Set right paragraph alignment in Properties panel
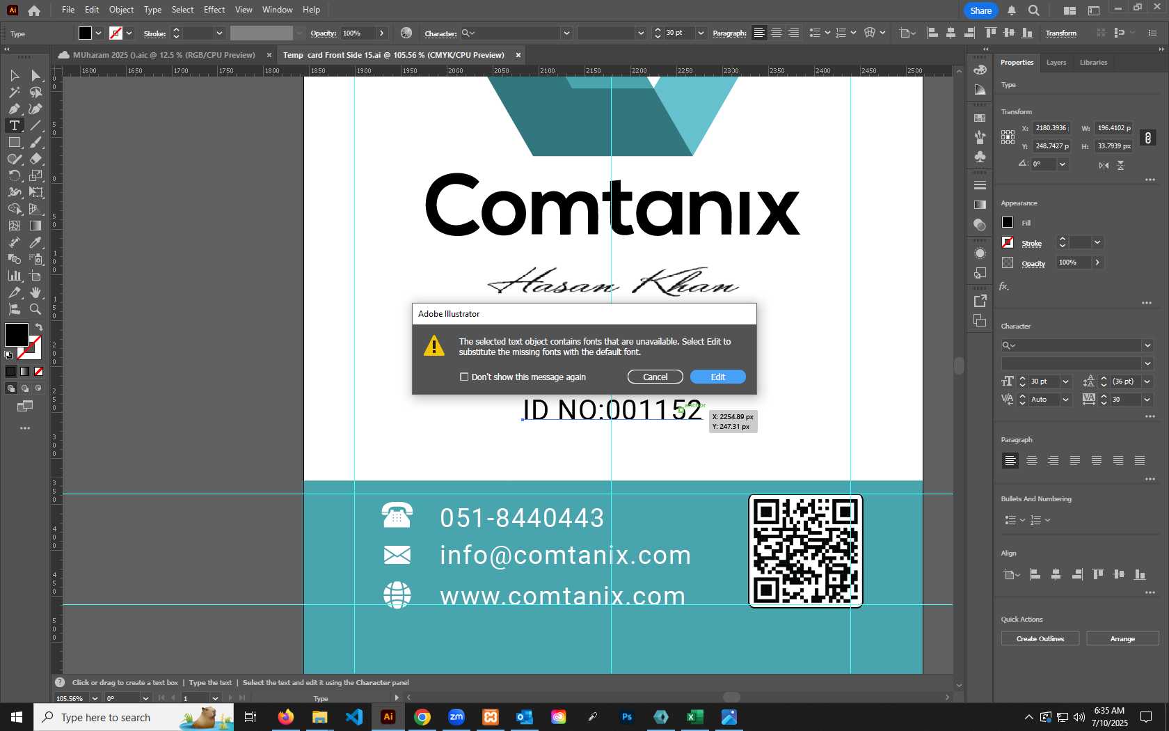1169x731 pixels. pos(1053,460)
